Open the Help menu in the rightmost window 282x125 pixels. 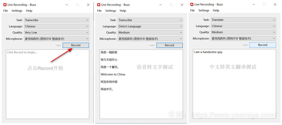pyautogui.click(x=216, y=10)
